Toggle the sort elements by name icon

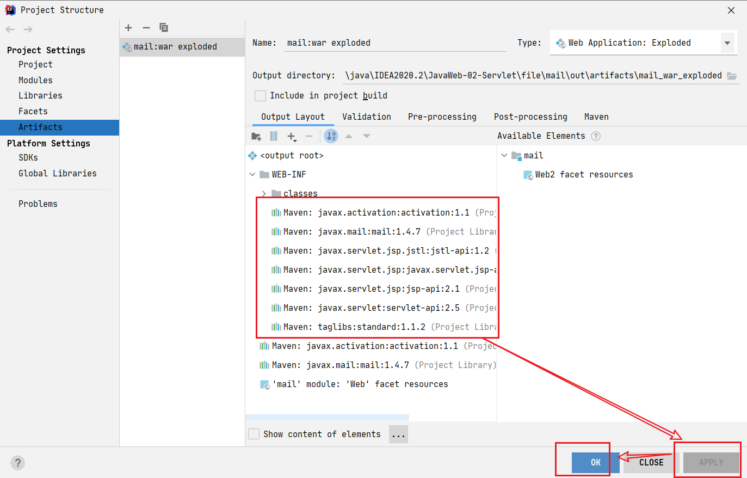[331, 136]
